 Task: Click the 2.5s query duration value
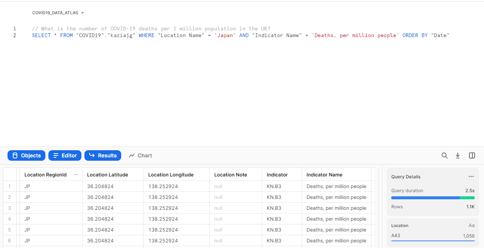click(x=470, y=191)
